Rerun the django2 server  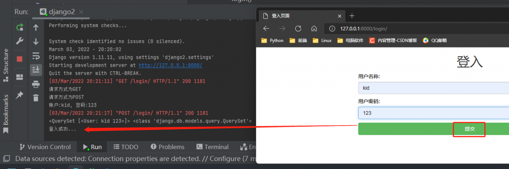(19, 27)
